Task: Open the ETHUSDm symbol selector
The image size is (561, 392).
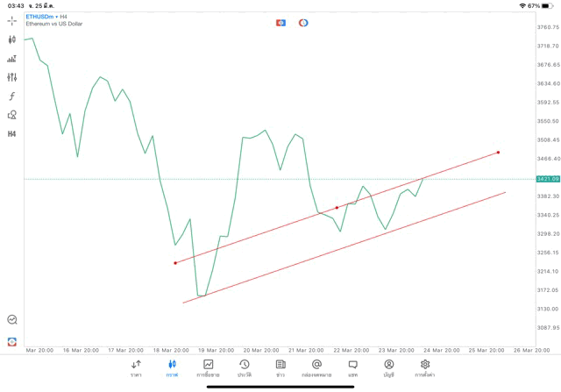Action: (39, 17)
